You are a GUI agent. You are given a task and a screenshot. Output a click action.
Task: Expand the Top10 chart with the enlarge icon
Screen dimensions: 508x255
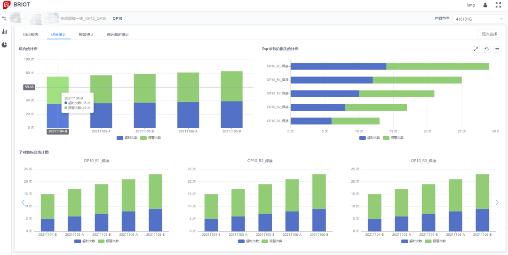click(x=476, y=49)
